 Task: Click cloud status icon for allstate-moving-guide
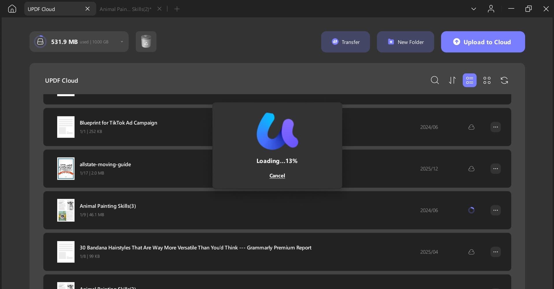click(471, 169)
